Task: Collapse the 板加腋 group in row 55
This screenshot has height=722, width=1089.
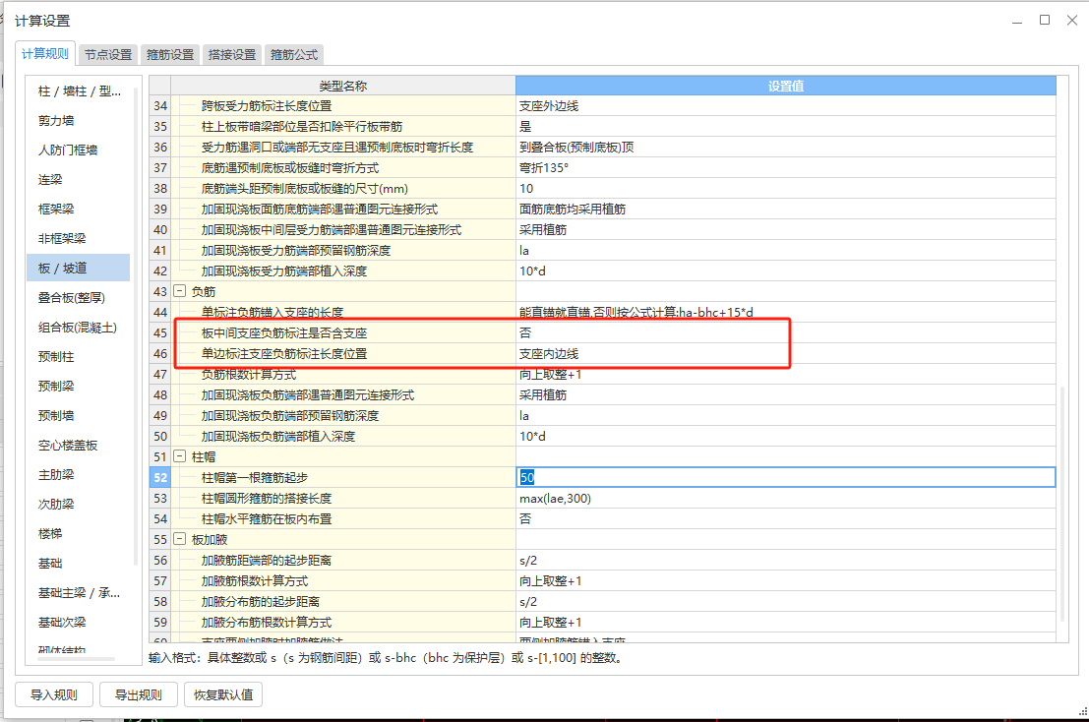Action: pyautogui.click(x=179, y=539)
